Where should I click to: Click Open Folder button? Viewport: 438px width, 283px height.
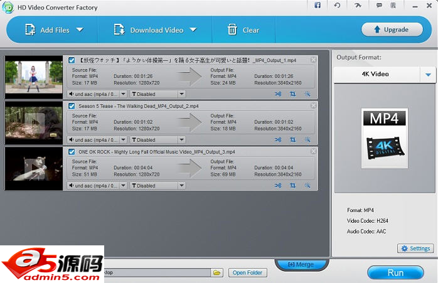click(x=247, y=273)
